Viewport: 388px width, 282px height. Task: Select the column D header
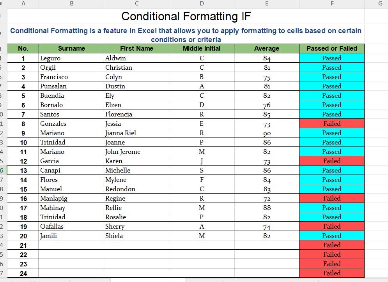[x=202, y=4]
